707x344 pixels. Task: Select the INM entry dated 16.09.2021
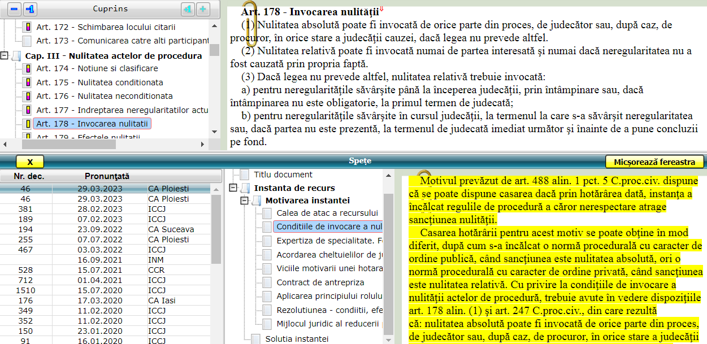105,260
